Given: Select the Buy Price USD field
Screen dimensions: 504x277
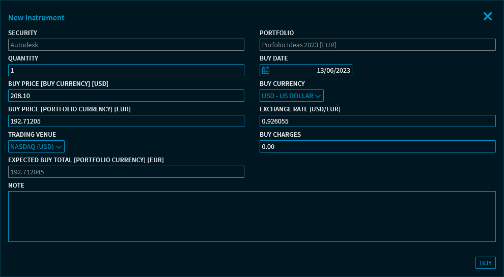Looking at the screenshot, I should pos(126,96).
